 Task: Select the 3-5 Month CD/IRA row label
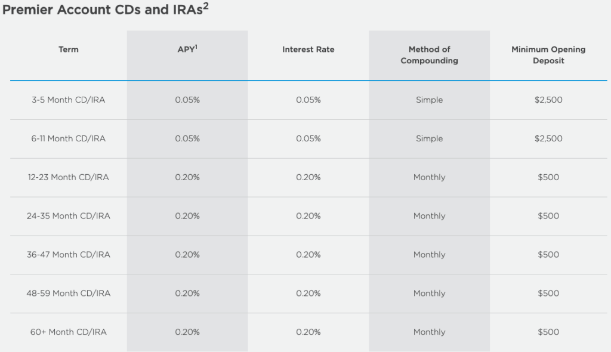pyautogui.click(x=69, y=100)
